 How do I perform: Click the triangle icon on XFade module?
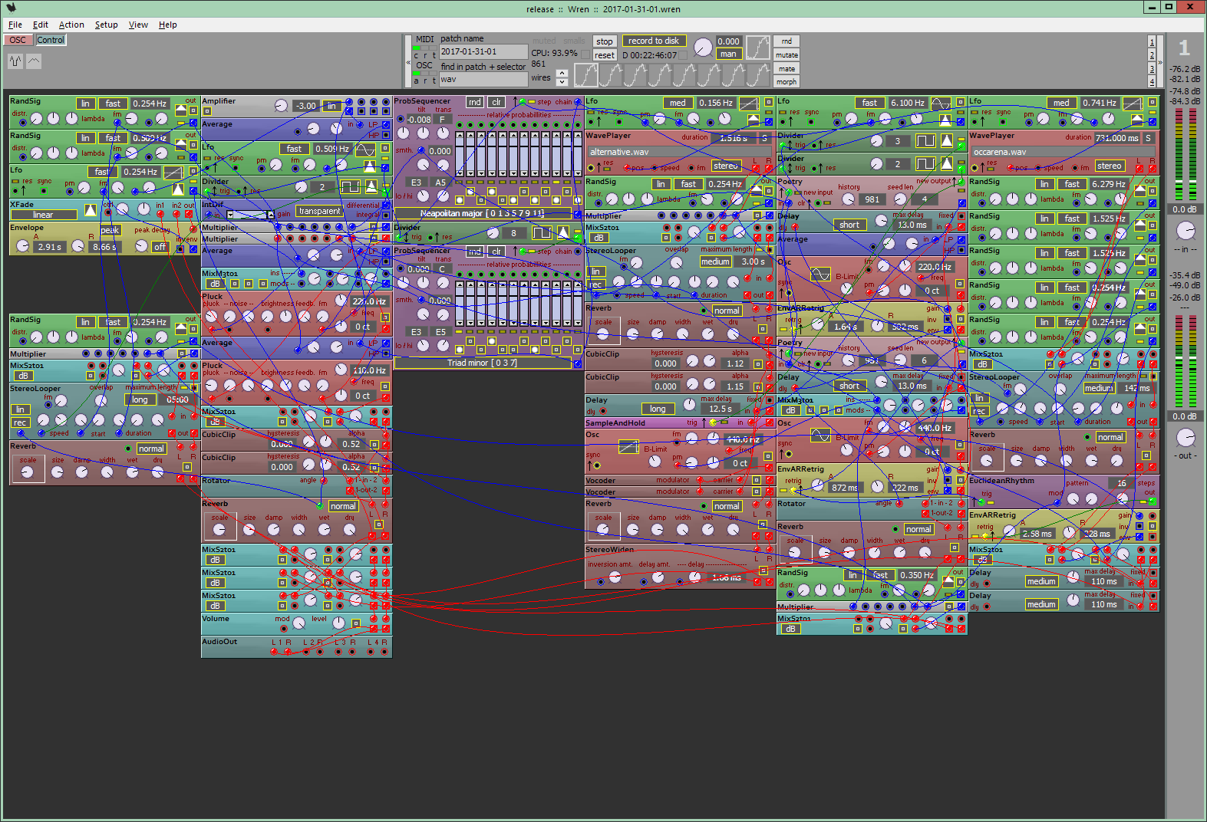point(91,210)
